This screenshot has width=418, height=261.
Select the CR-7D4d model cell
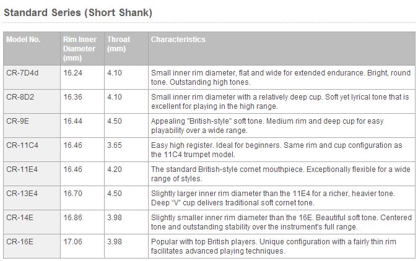(22, 73)
